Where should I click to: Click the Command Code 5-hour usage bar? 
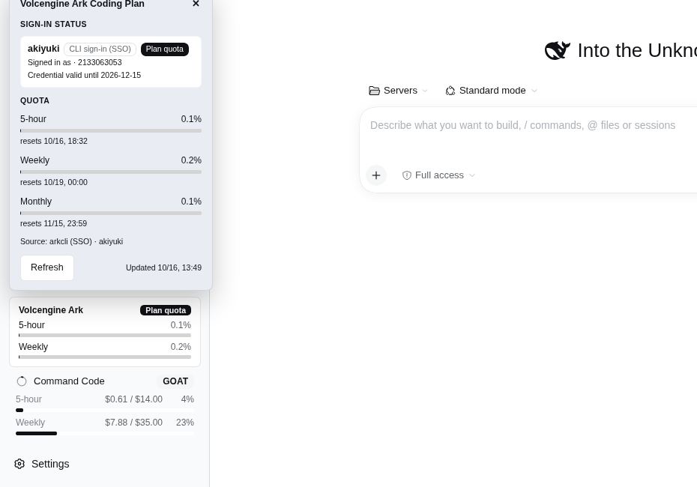point(105,410)
